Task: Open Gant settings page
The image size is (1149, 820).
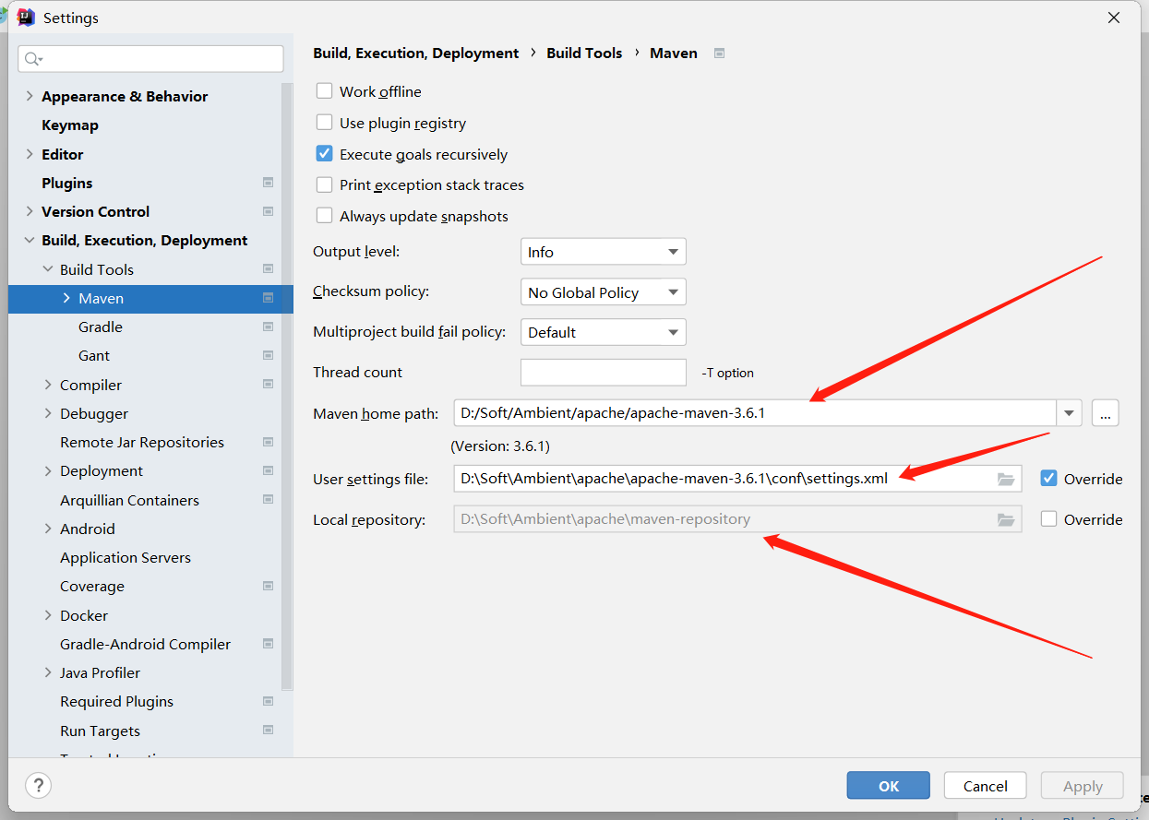Action: click(x=94, y=355)
